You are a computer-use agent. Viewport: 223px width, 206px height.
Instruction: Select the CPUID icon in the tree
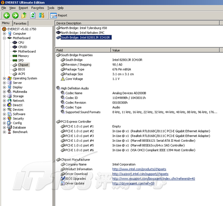click(15, 47)
